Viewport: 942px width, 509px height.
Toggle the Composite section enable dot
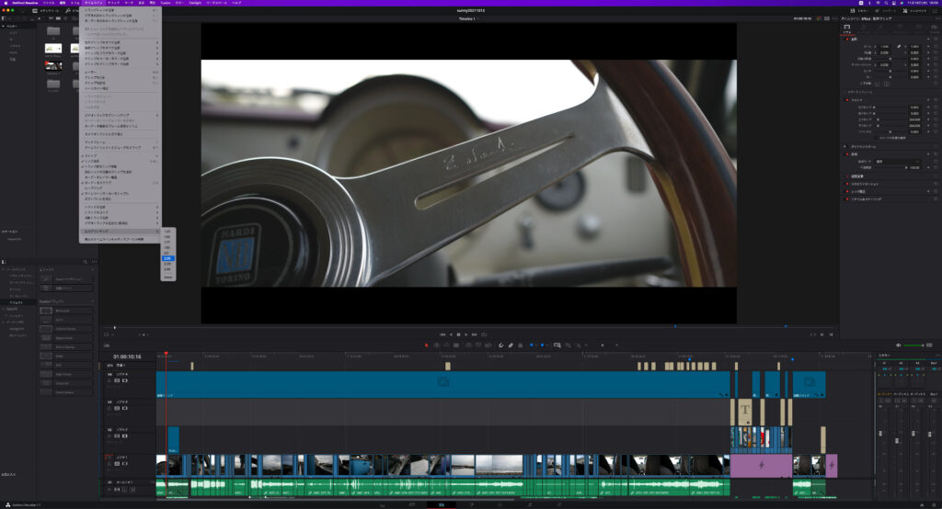(846, 153)
